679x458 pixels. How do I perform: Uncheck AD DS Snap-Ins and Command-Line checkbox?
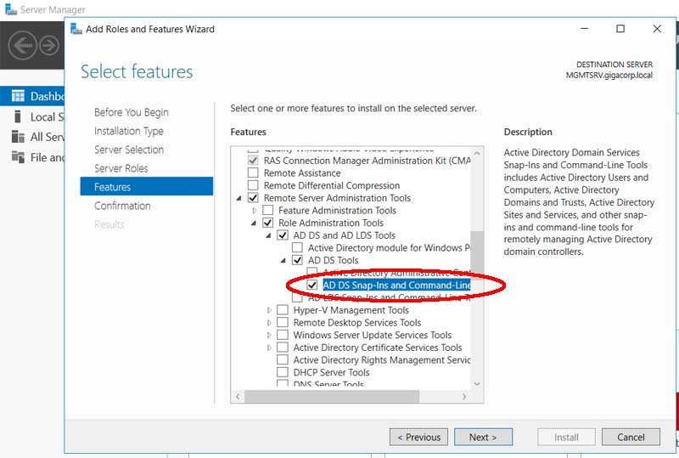[312, 285]
